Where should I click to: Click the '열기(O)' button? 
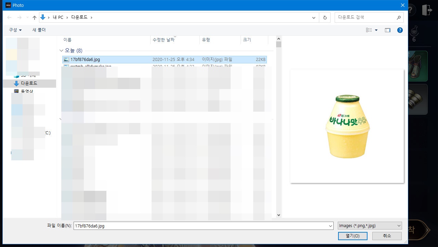(x=352, y=236)
